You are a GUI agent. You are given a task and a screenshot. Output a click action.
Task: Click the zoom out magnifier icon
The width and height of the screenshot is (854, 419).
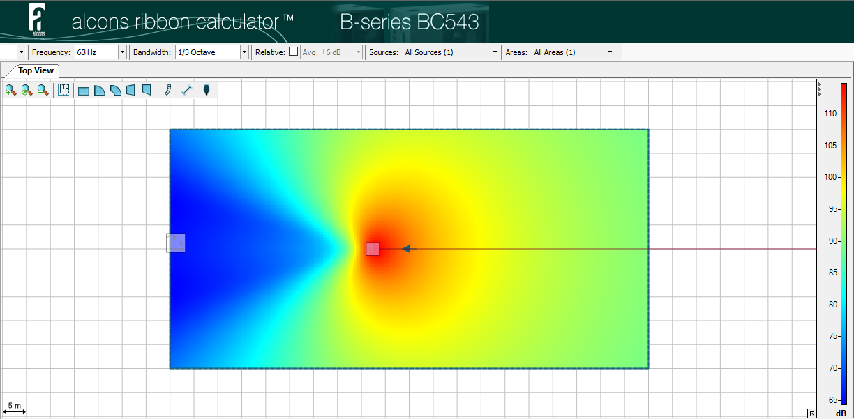[x=43, y=90]
